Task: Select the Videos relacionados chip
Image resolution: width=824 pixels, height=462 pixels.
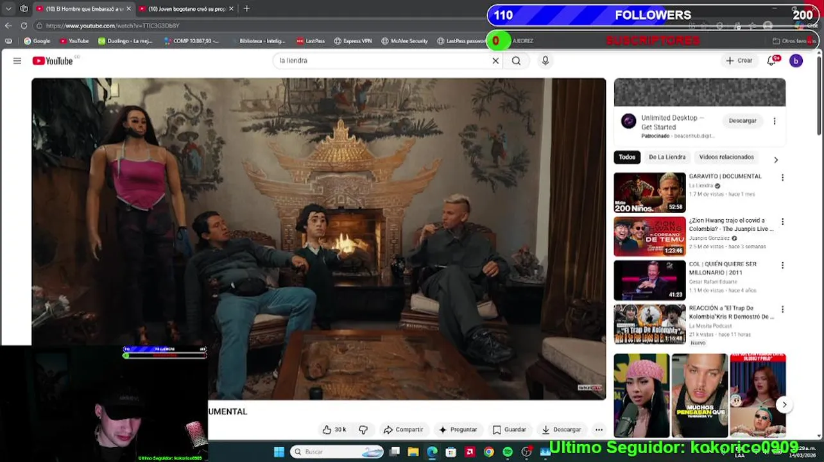Action: pos(726,157)
